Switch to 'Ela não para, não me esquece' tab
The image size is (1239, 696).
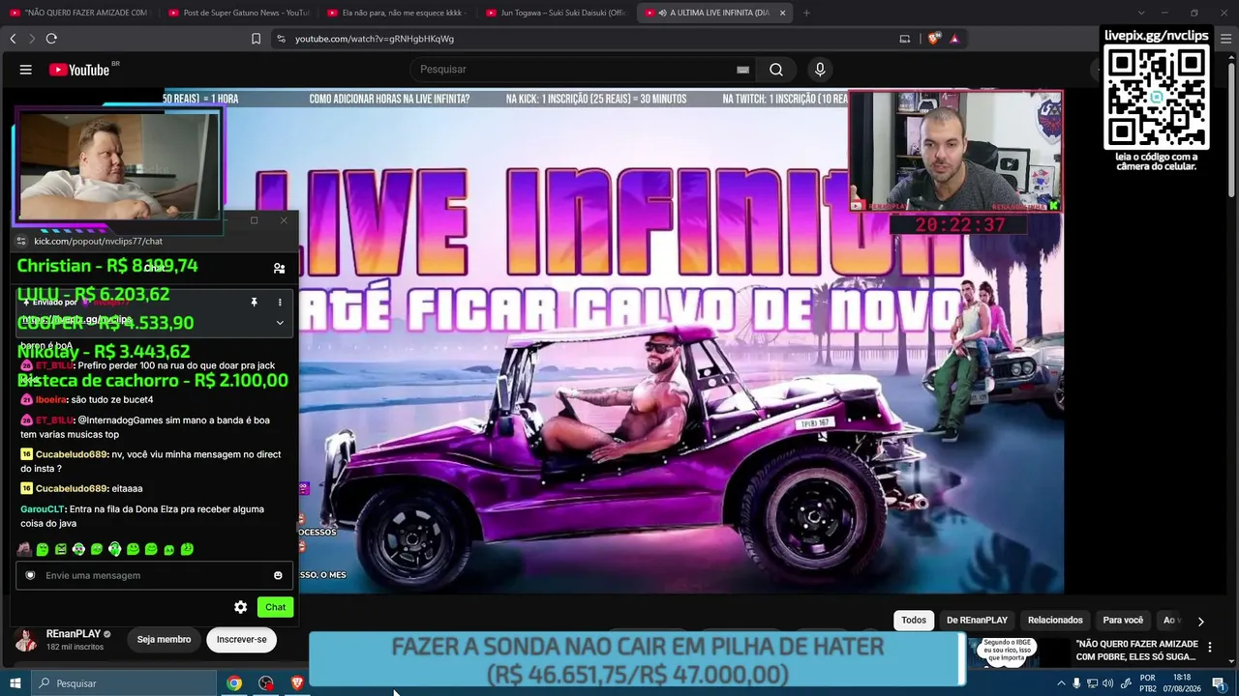coord(395,13)
